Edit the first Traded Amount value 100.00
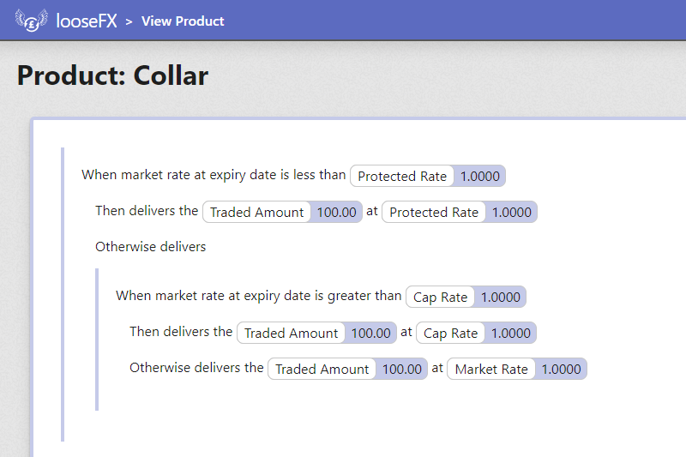This screenshot has height=457, width=686. tap(336, 212)
